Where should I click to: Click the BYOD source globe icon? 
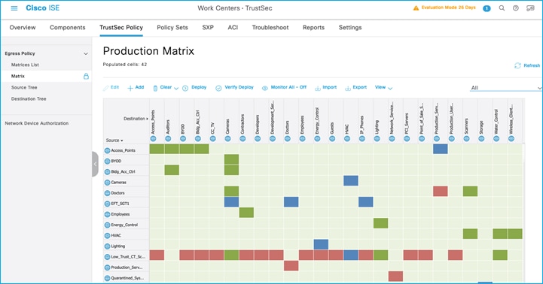pyautogui.click(x=107, y=161)
